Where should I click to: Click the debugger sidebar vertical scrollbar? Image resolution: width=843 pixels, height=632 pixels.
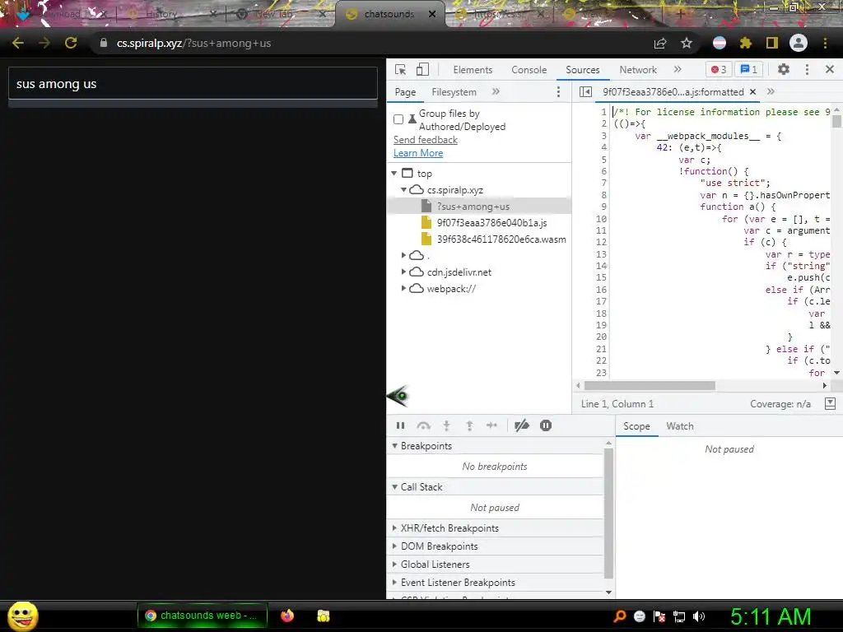coord(608,513)
